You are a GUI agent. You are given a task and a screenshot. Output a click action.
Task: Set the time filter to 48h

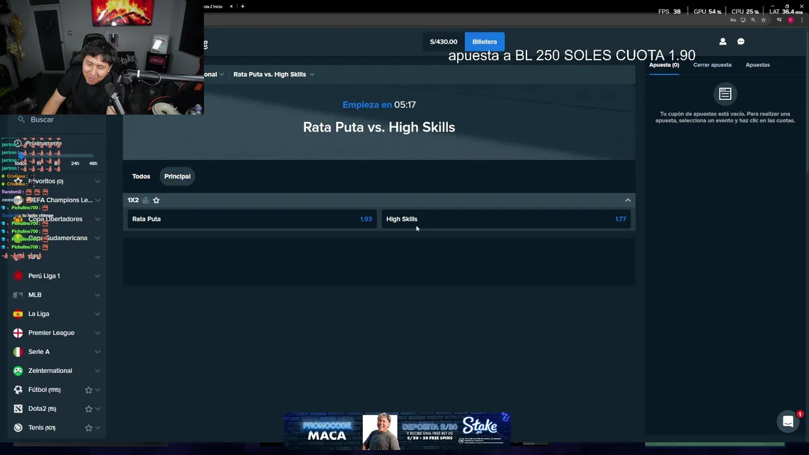(93, 164)
